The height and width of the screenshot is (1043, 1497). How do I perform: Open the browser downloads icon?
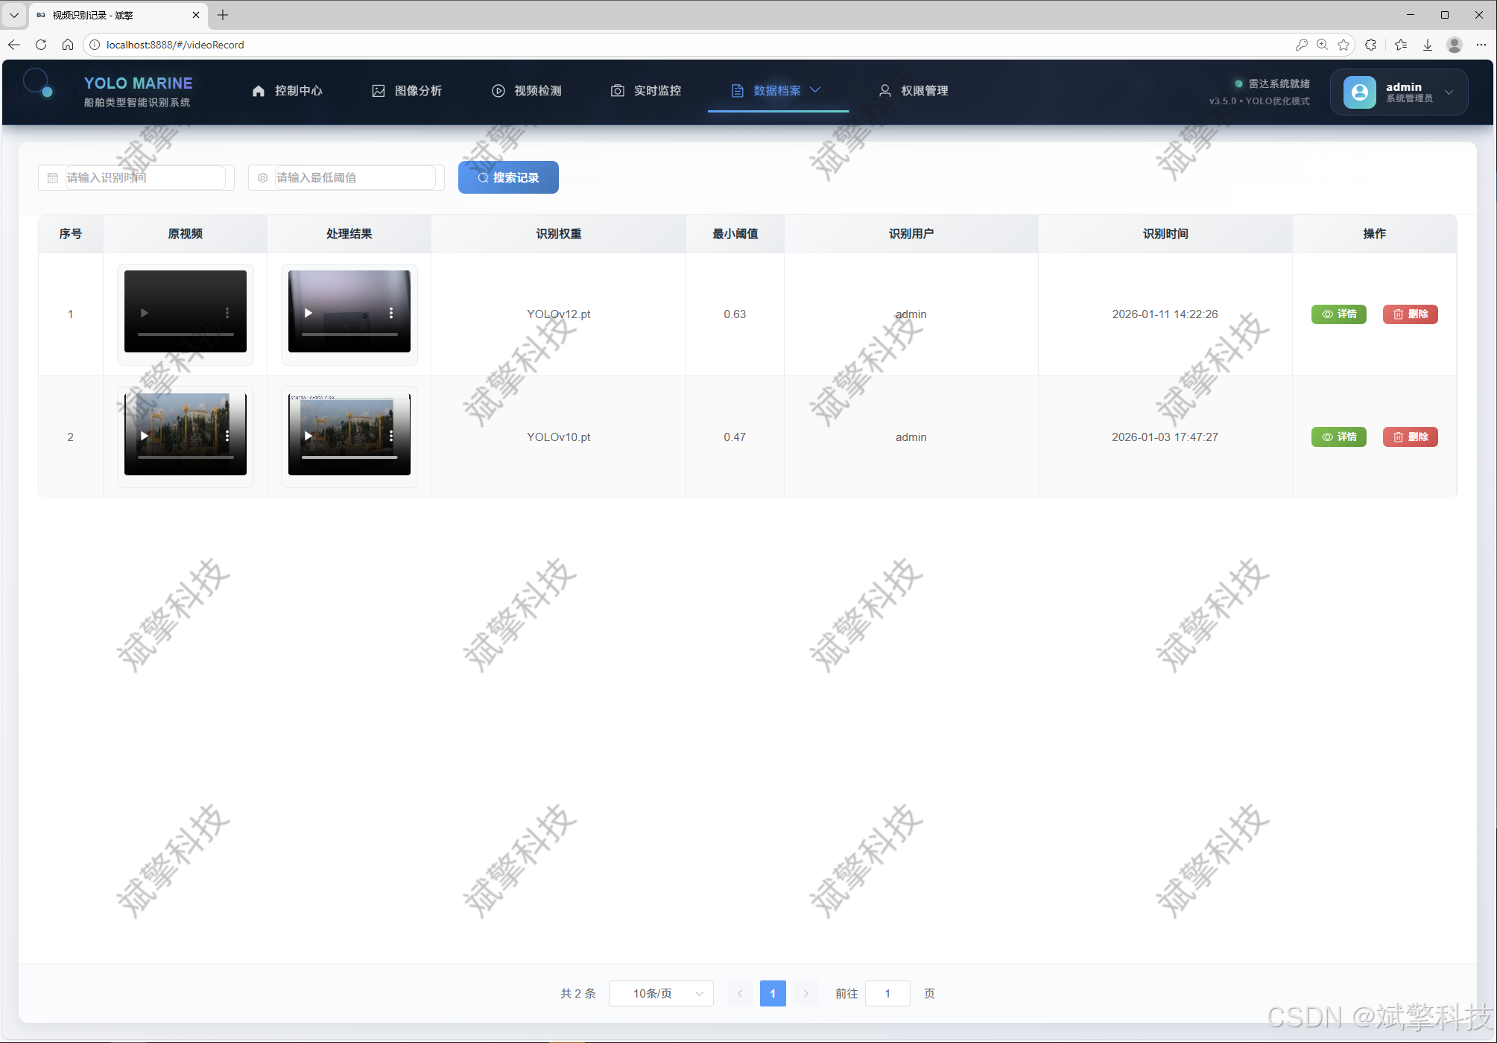tap(1428, 45)
